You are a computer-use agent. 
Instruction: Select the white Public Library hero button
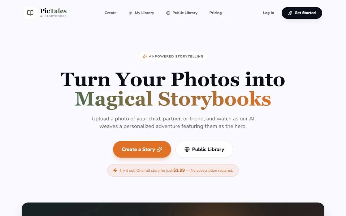[x=204, y=149]
